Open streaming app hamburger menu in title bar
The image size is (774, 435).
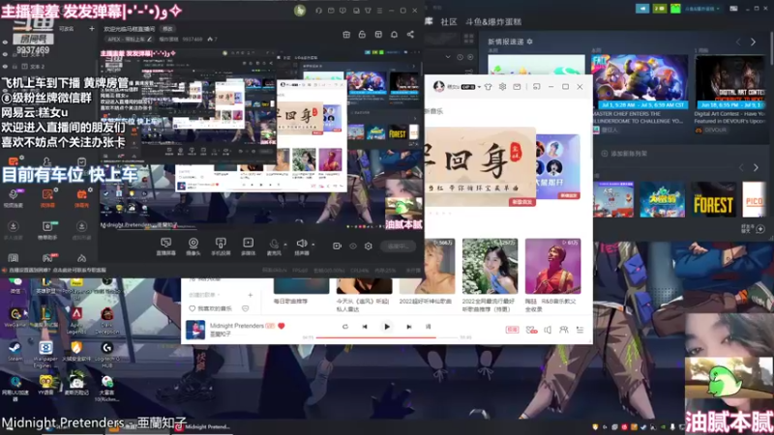pos(379,11)
